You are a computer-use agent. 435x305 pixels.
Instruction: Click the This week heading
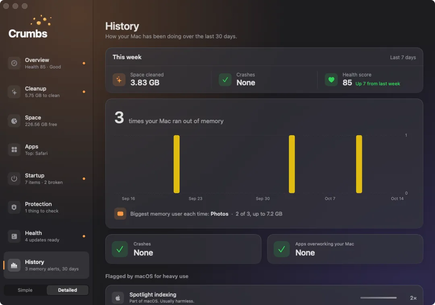pos(127,57)
